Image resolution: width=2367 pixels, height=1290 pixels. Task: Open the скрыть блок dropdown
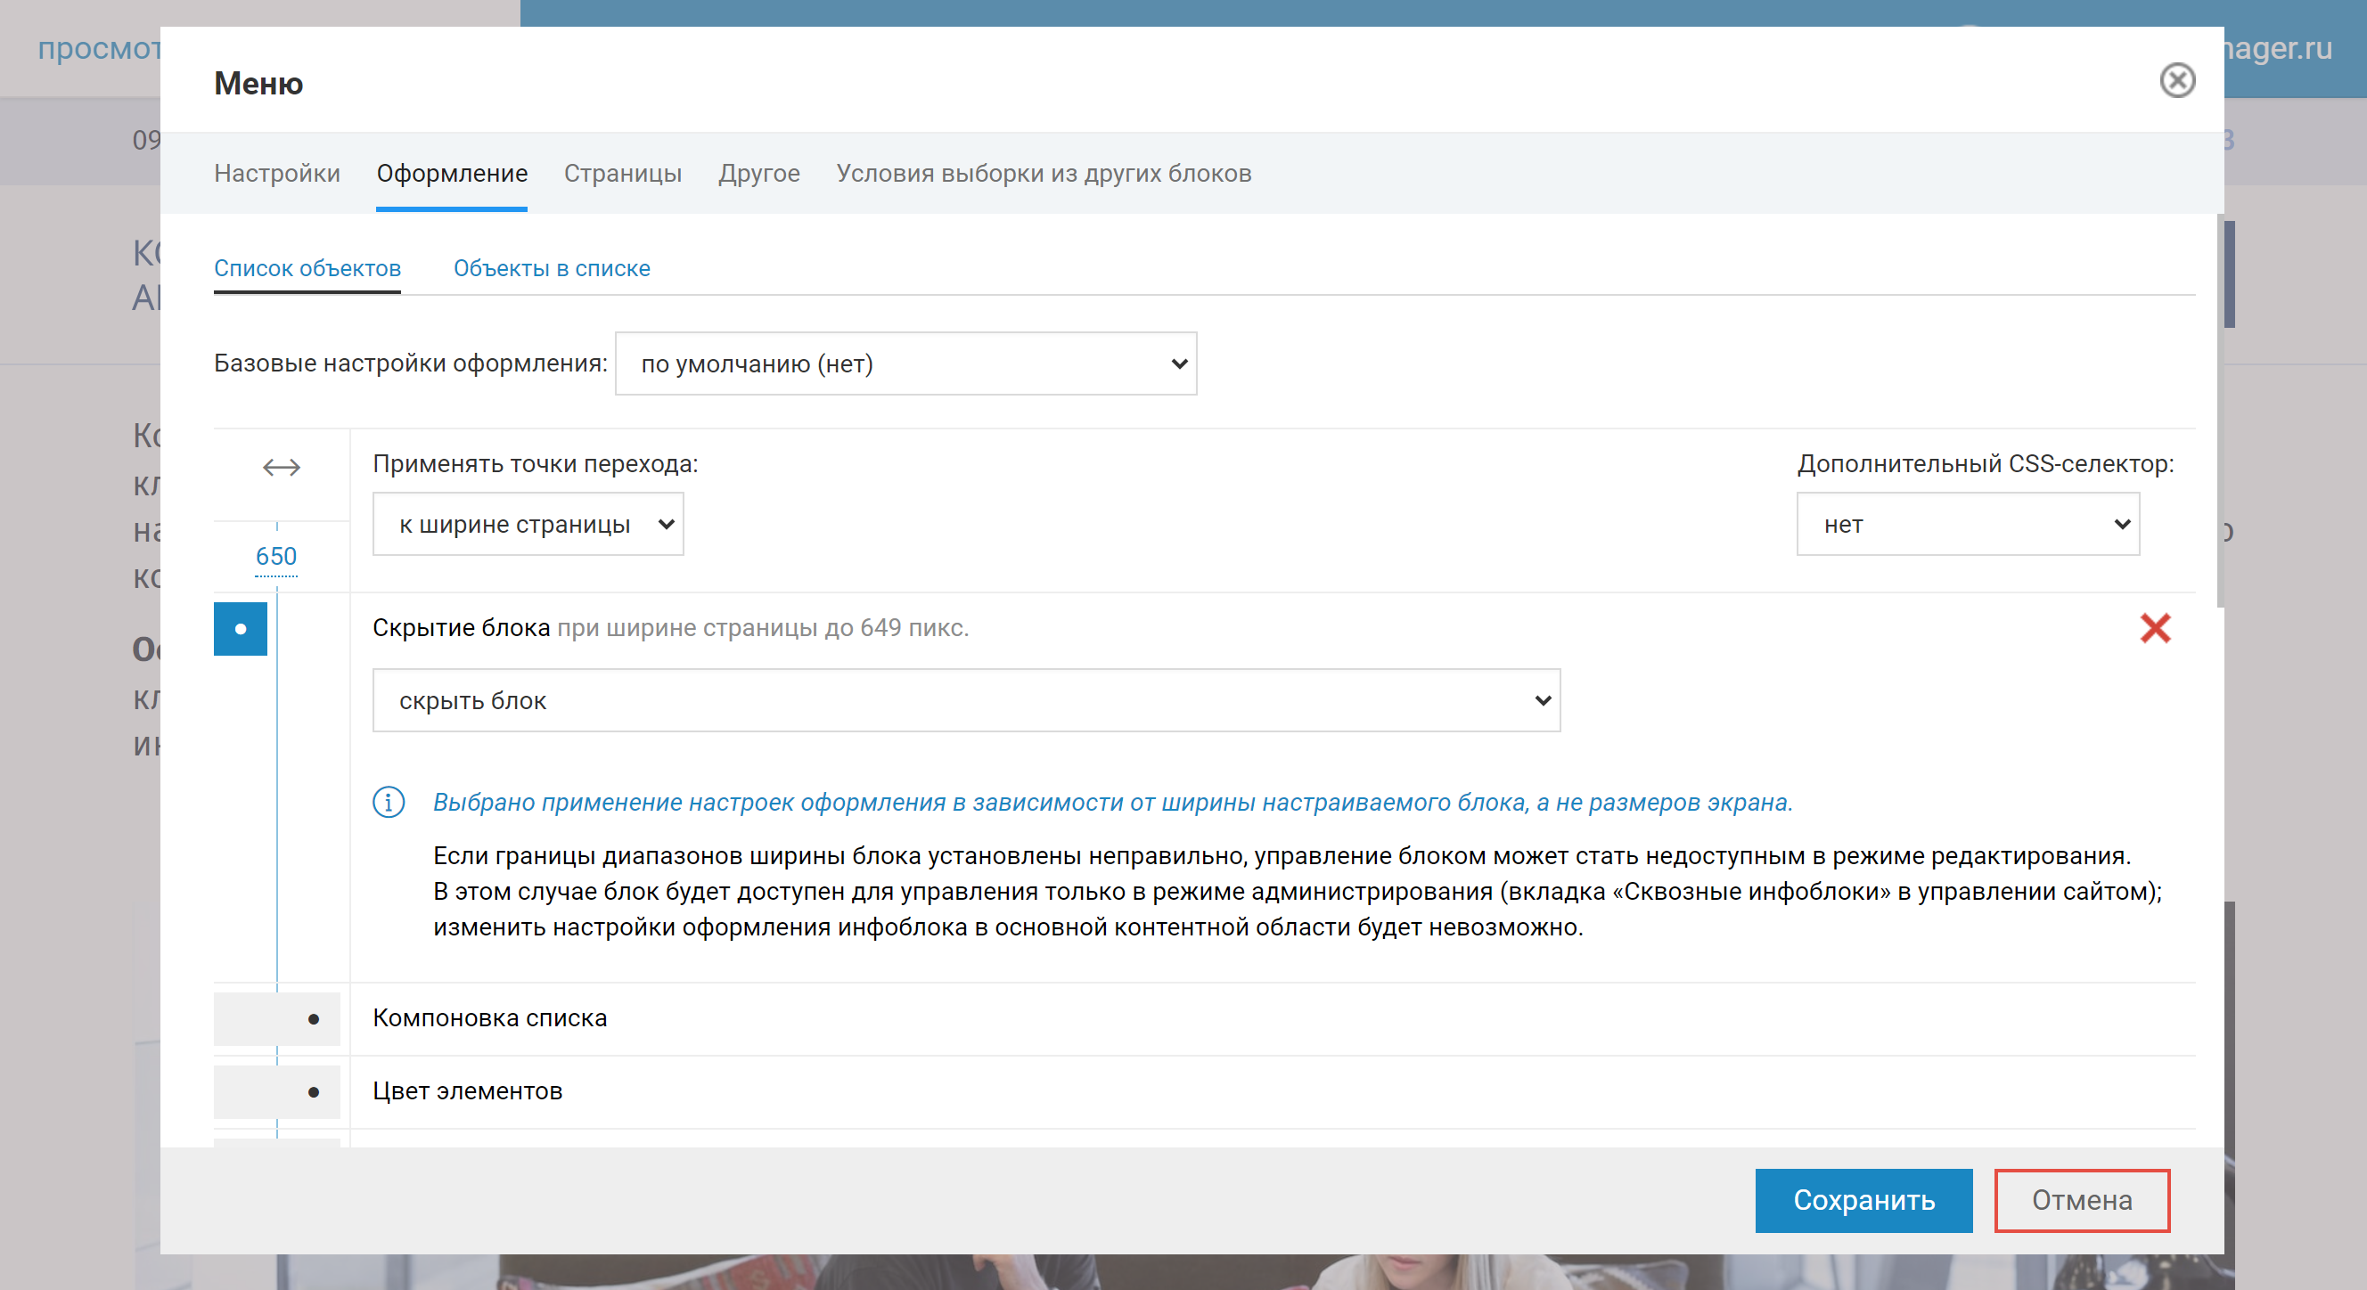(966, 701)
